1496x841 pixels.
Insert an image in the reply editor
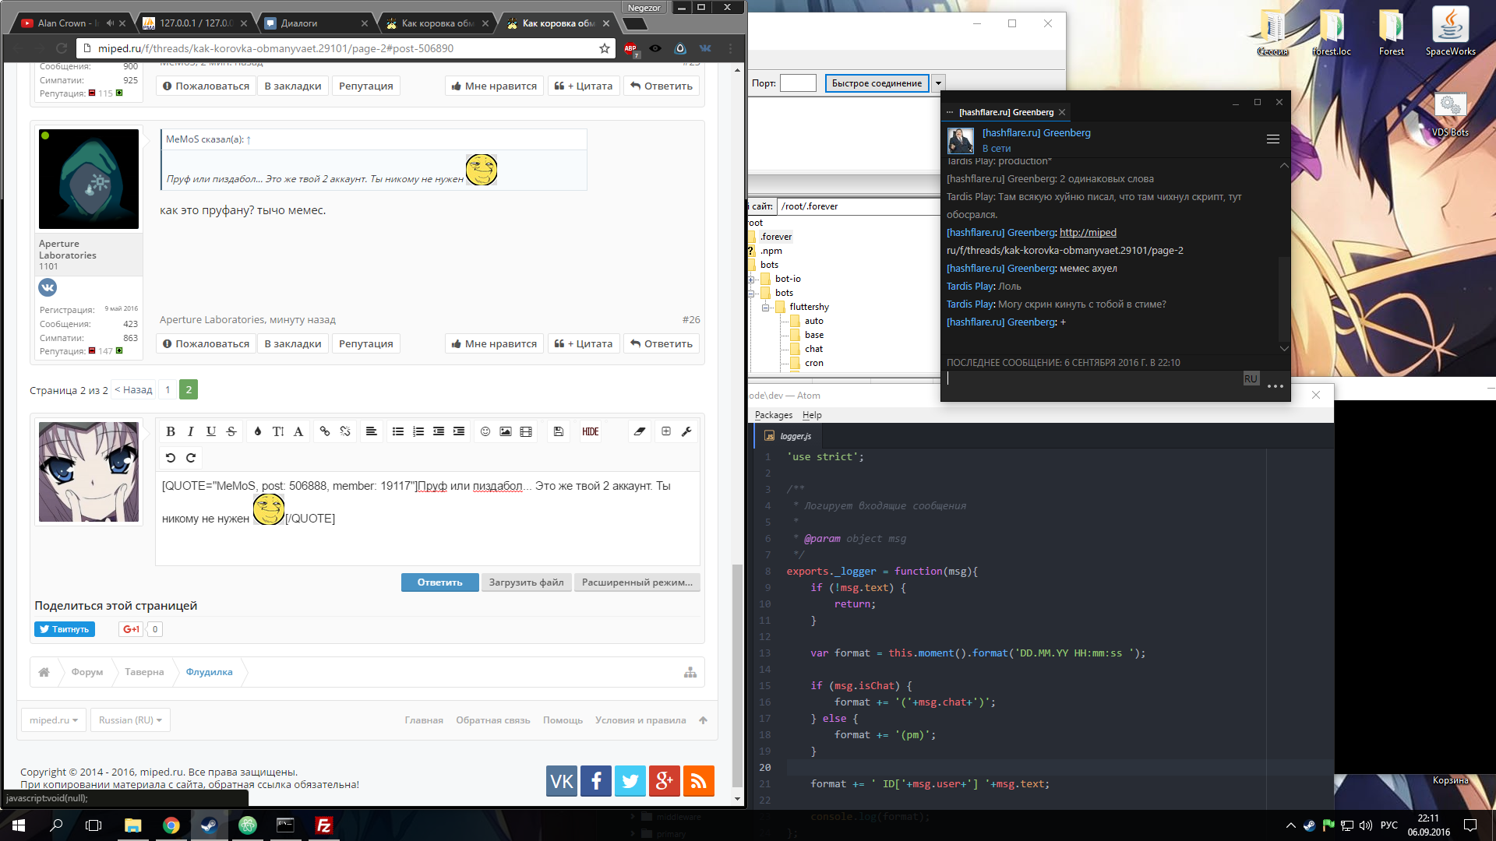(x=506, y=431)
